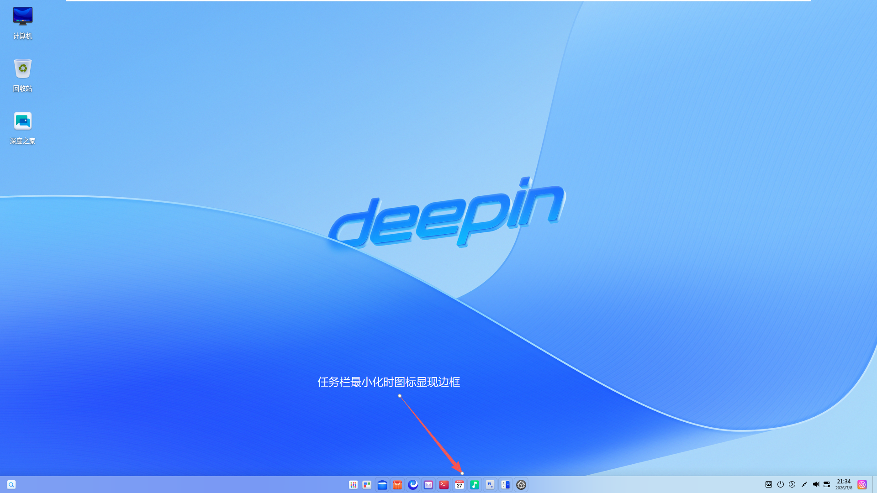Open the multitasking view icon in dock
This screenshot has width=877, height=493.
click(x=367, y=485)
